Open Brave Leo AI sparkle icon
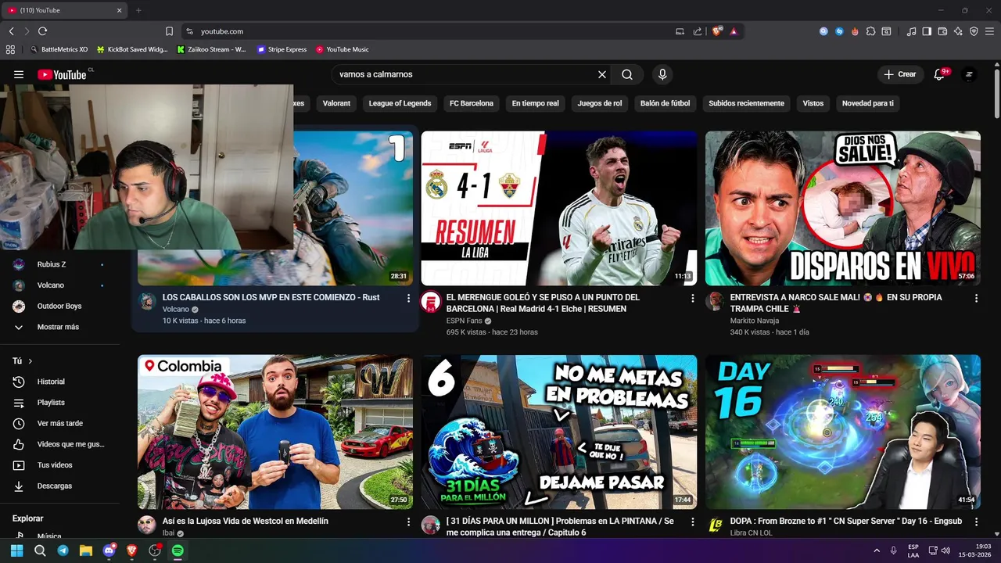Viewport: 1001px width, 563px height. pos(958,31)
